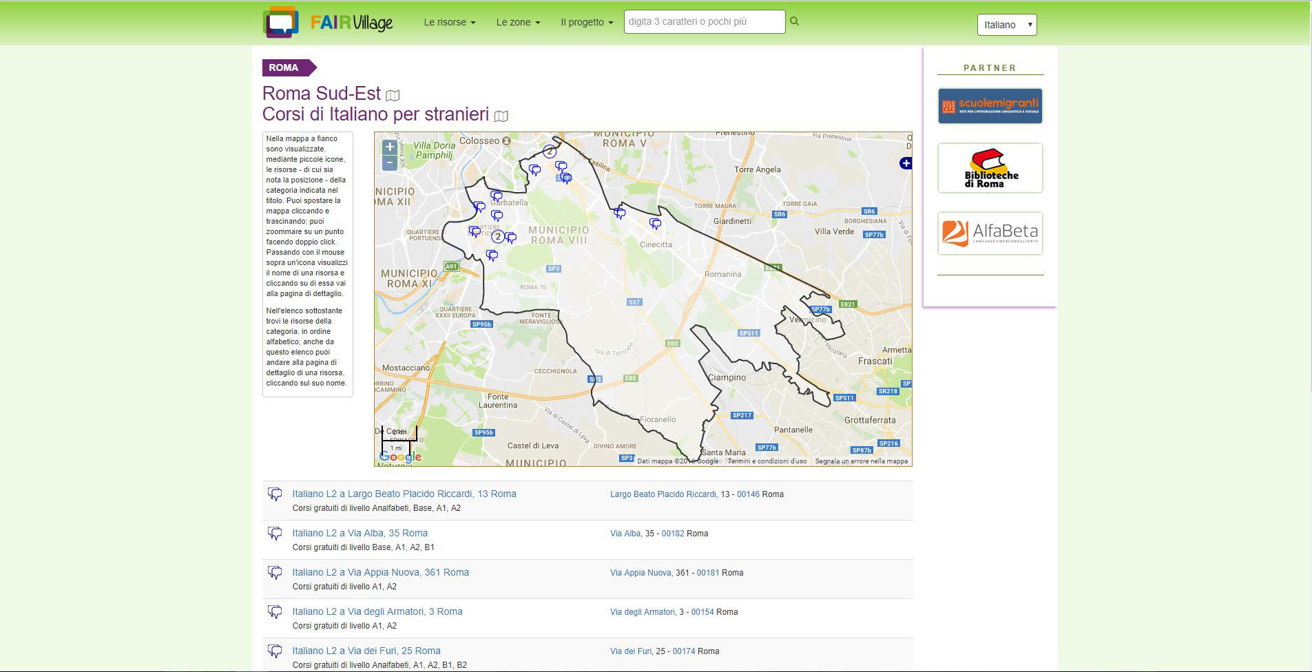Click address link Via Alba
The height and width of the screenshot is (672, 1312).
[625, 534]
